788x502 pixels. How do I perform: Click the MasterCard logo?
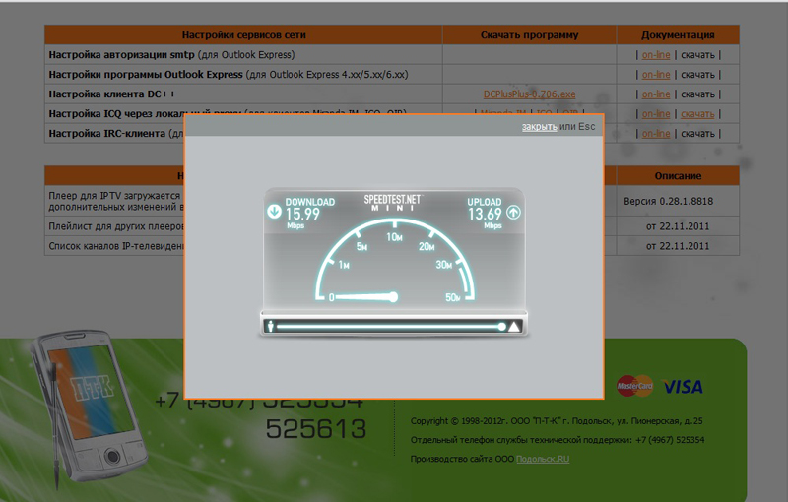(x=634, y=385)
